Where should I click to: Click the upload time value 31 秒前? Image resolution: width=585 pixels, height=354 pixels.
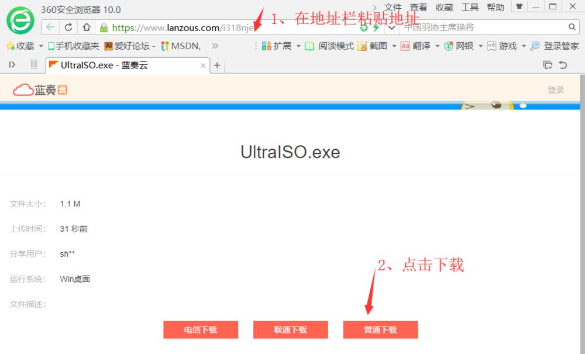[x=74, y=229]
